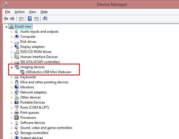Open the Action menu
The image size is (179, 139).
[x=19, y=12]
